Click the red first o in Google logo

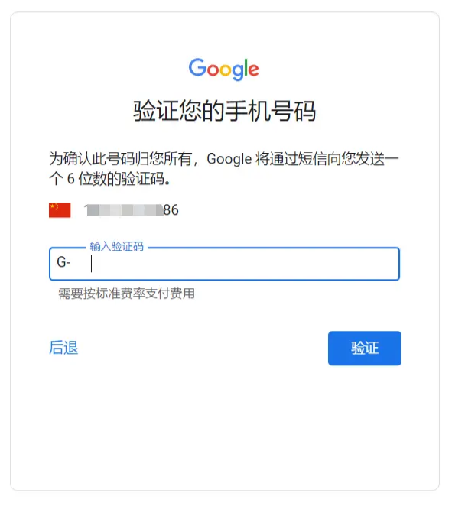pos(213,70)
